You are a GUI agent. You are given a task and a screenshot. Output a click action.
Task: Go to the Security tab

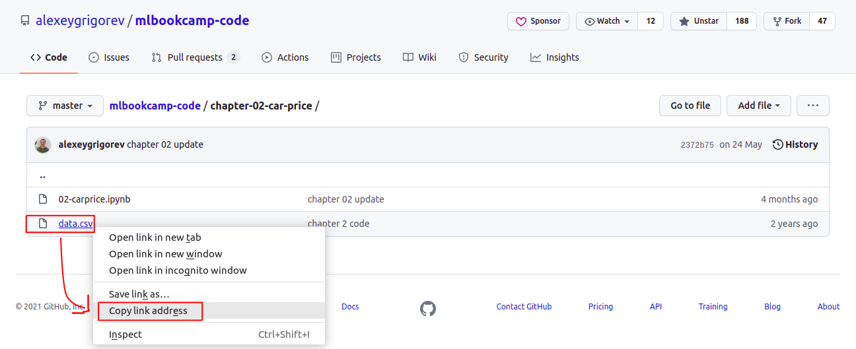point(483,57)
